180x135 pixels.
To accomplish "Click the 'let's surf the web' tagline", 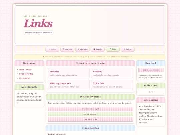I will click(x=37, y=16).
